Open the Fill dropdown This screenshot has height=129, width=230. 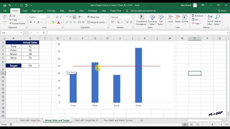click(x=195, y=20)
